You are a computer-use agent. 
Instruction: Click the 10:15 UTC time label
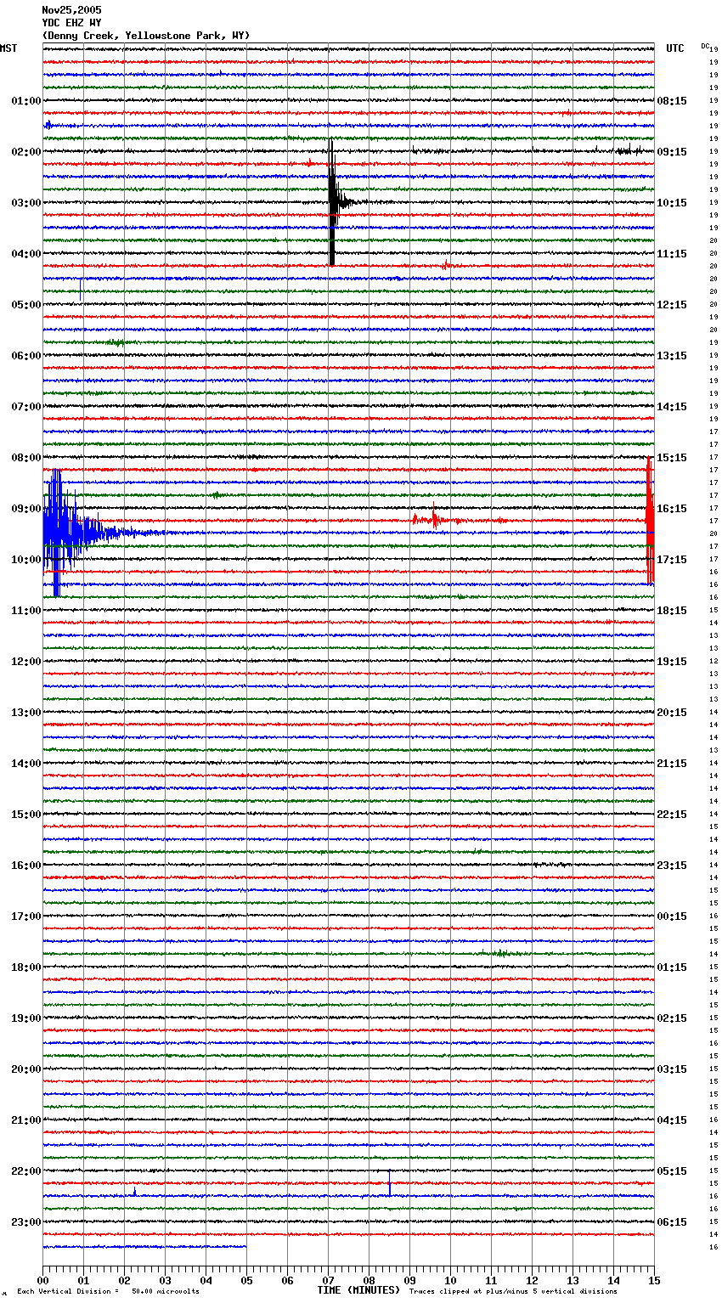tap(672, 203)
